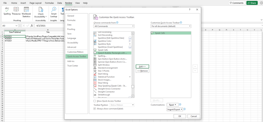
Task: Select Spinner Form Control command
Action: 112,62
